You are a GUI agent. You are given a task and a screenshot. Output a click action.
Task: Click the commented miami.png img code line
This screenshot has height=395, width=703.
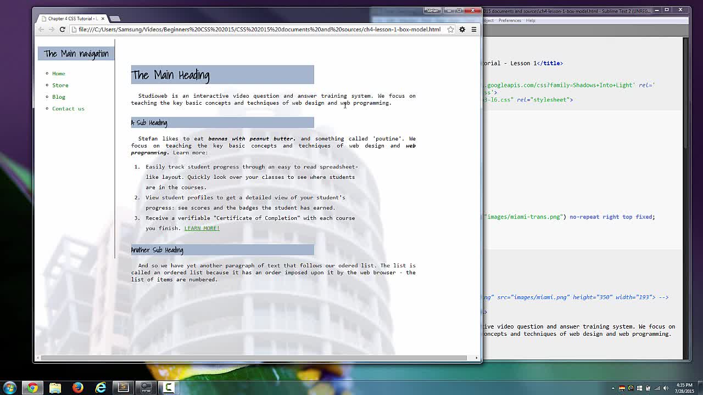click(576, 297)
